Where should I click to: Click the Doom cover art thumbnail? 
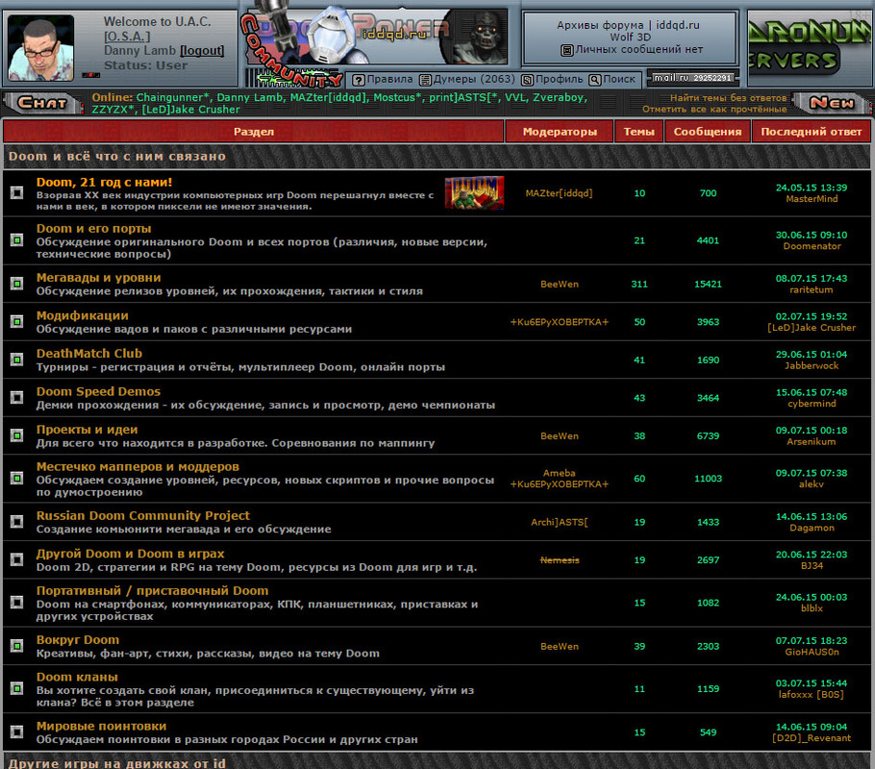pos(474,193)
